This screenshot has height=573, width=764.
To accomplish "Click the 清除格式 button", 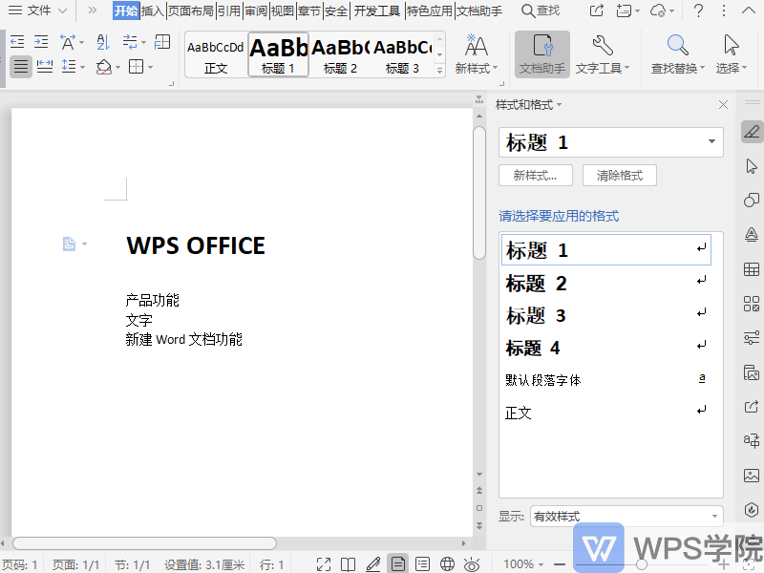I will [x=619, y=176].
